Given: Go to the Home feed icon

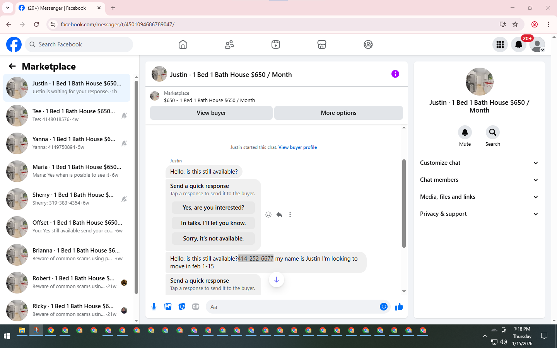Looking at the screenshot, I should click(x=183, y=44).
